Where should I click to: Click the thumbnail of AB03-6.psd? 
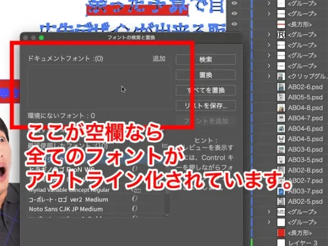(281, 149)
